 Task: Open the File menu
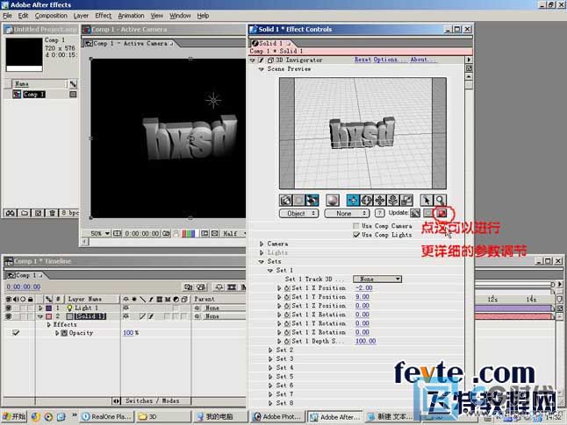(7, 16)
